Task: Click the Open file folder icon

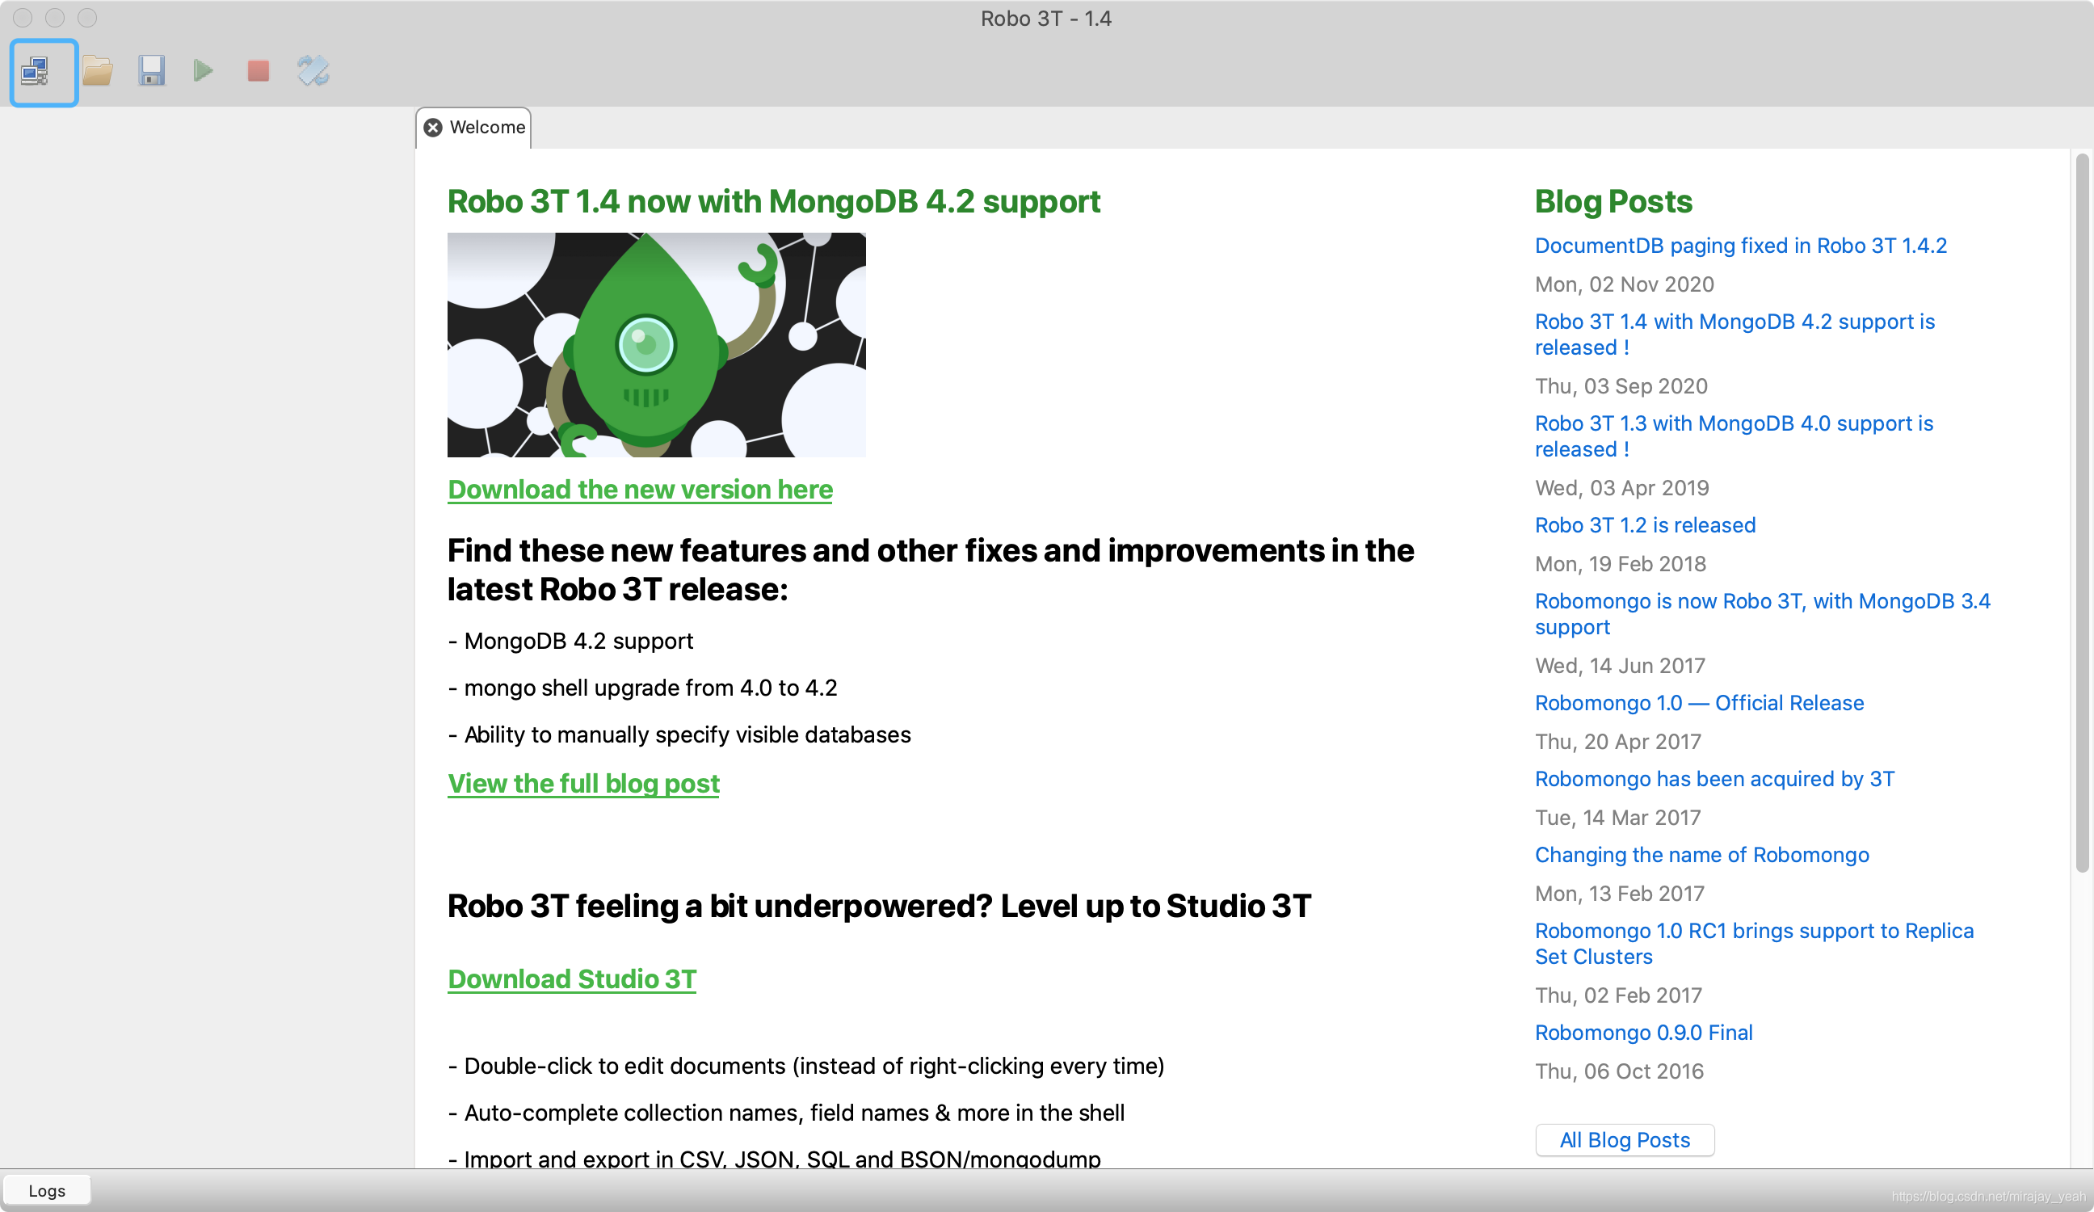Action: pos(97,70)
